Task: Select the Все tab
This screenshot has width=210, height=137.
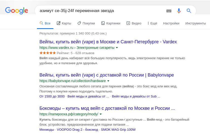Action: tap(45, 23)
